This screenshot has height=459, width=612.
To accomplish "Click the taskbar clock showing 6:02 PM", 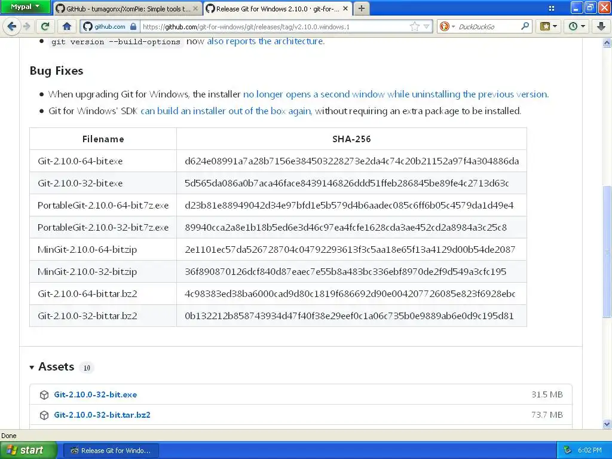I will click(590, 451).
